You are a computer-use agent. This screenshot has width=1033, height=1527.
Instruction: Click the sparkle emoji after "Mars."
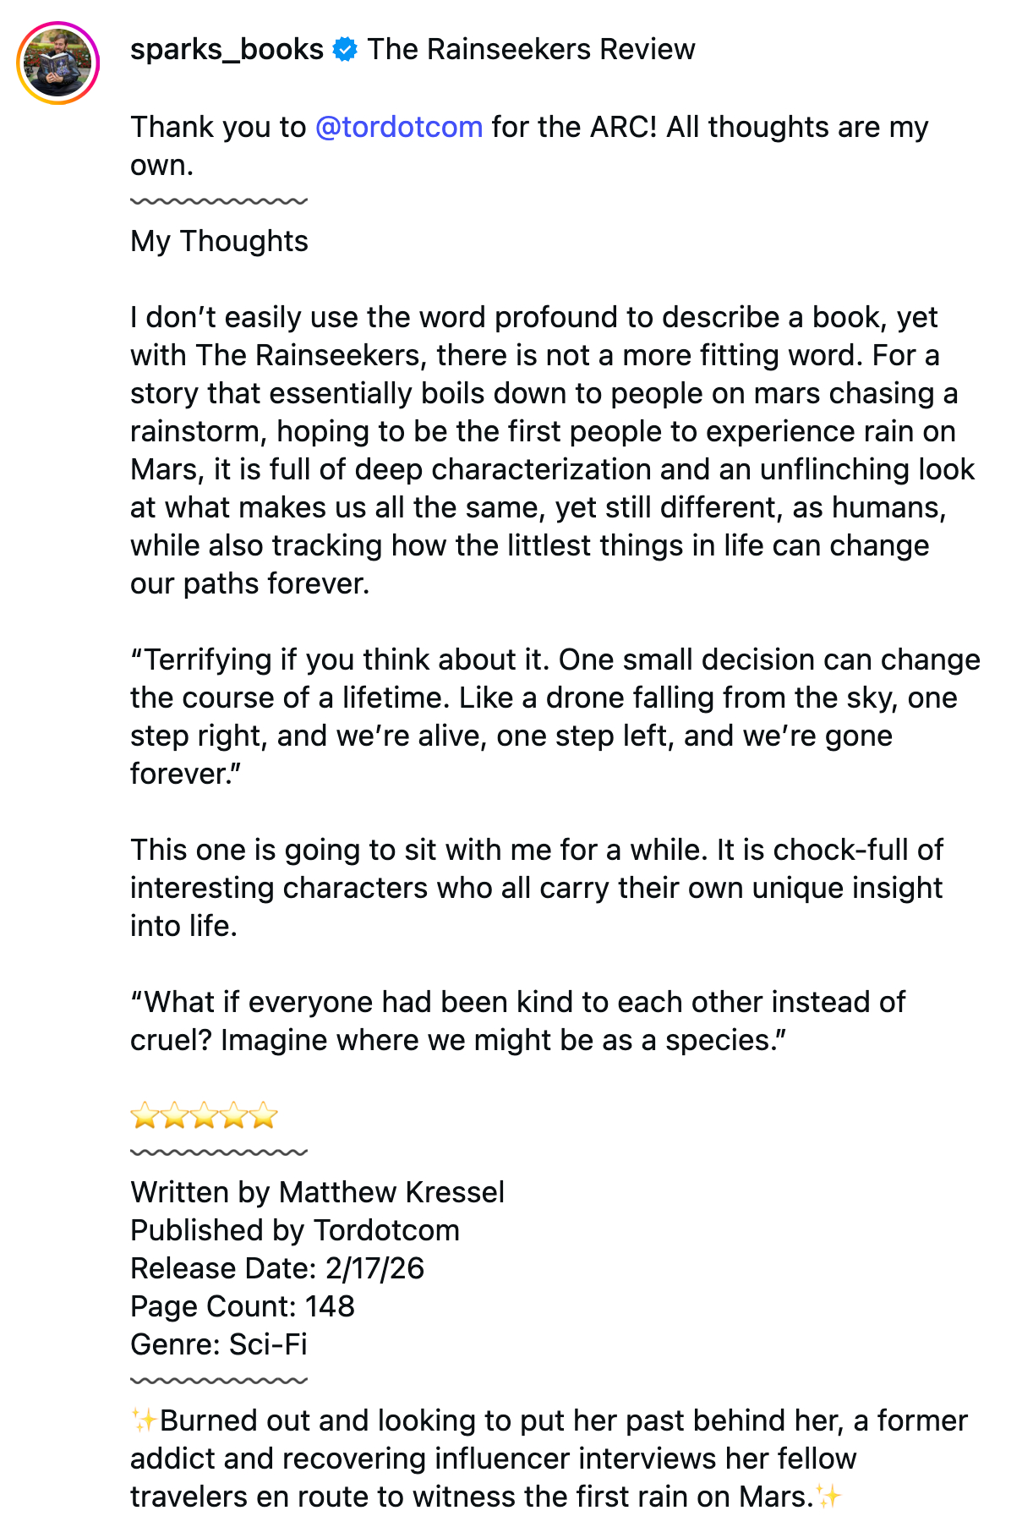point(829,1497)
